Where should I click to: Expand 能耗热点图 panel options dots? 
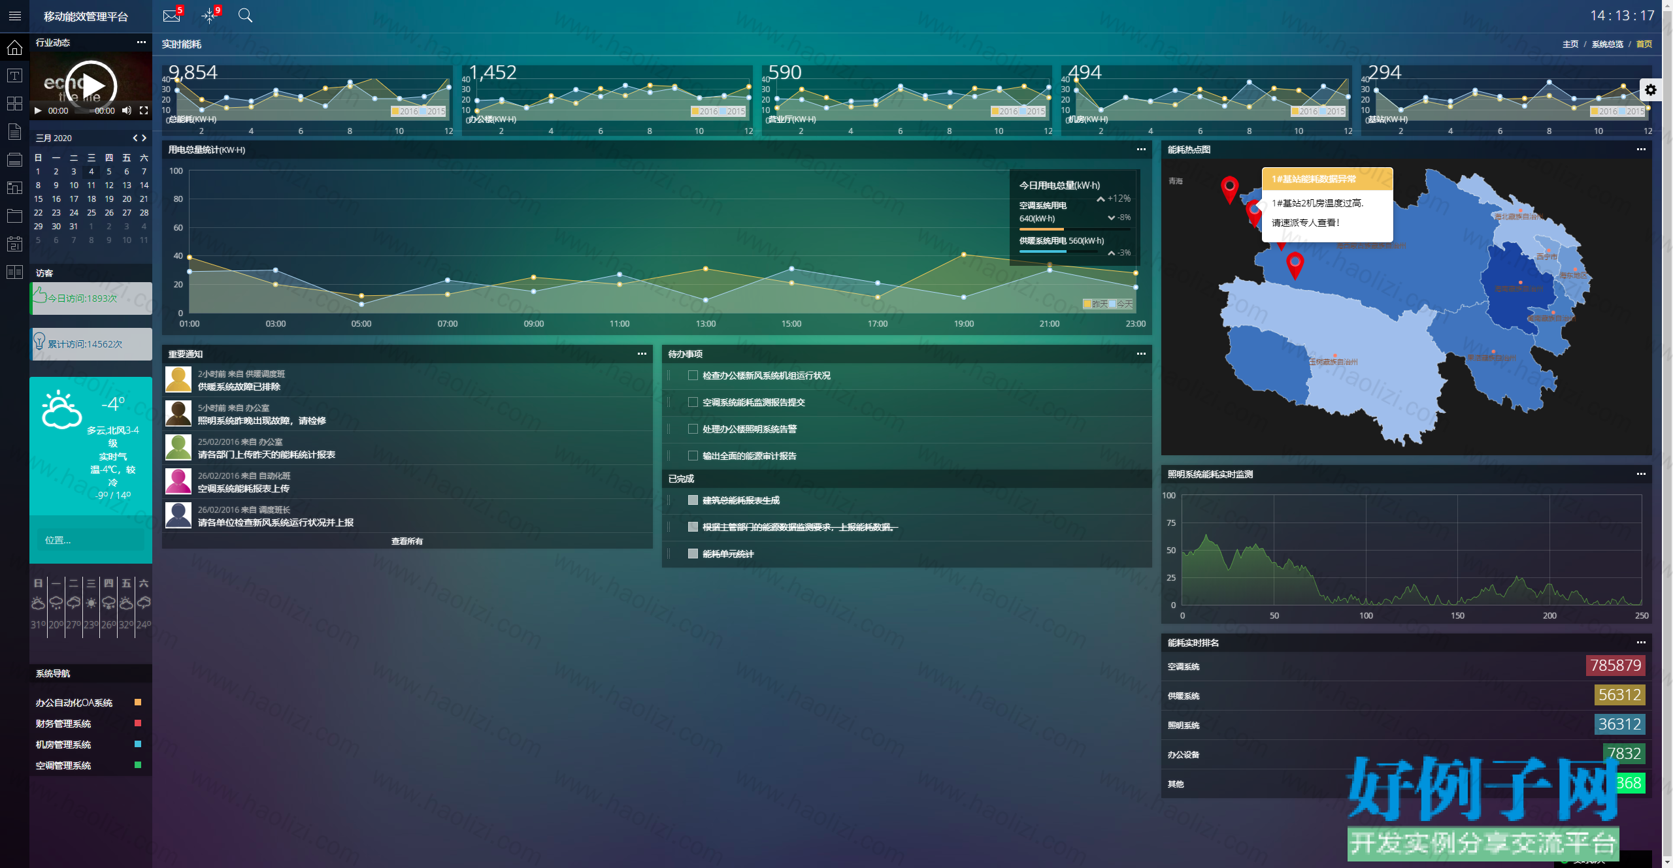(1641, 150)
